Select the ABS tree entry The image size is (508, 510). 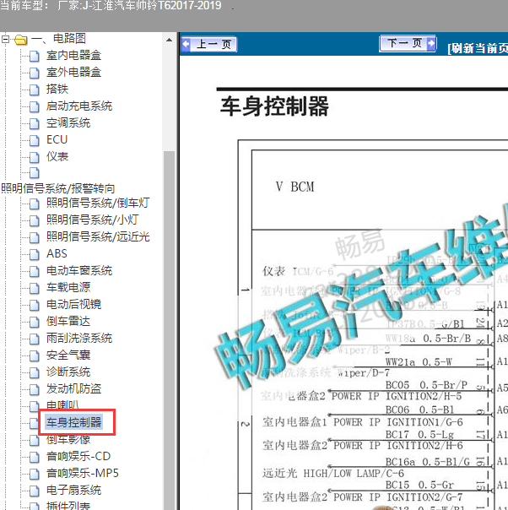pyautogui.click(x=57, y=253)
